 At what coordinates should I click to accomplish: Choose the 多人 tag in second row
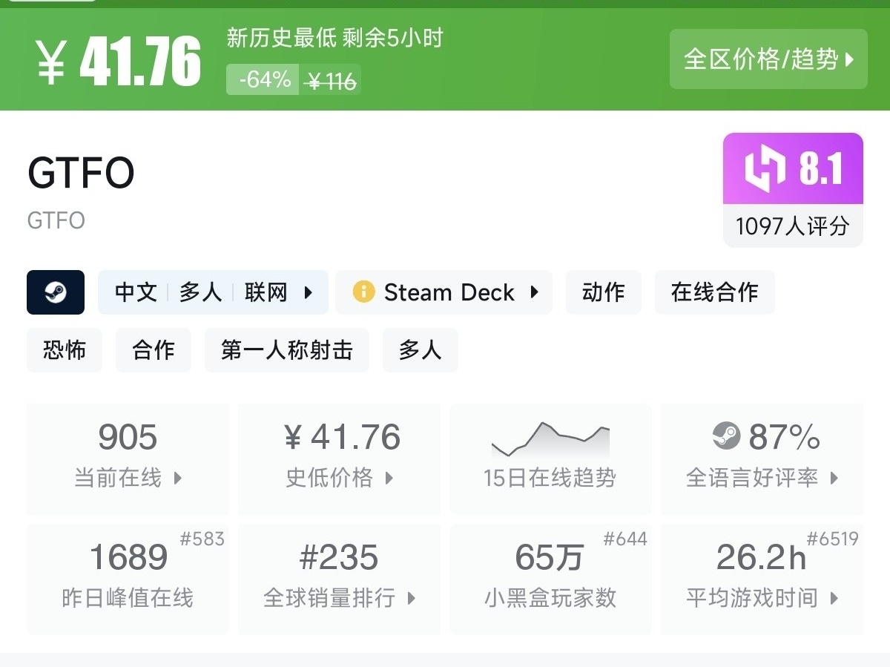coord(420,350)
